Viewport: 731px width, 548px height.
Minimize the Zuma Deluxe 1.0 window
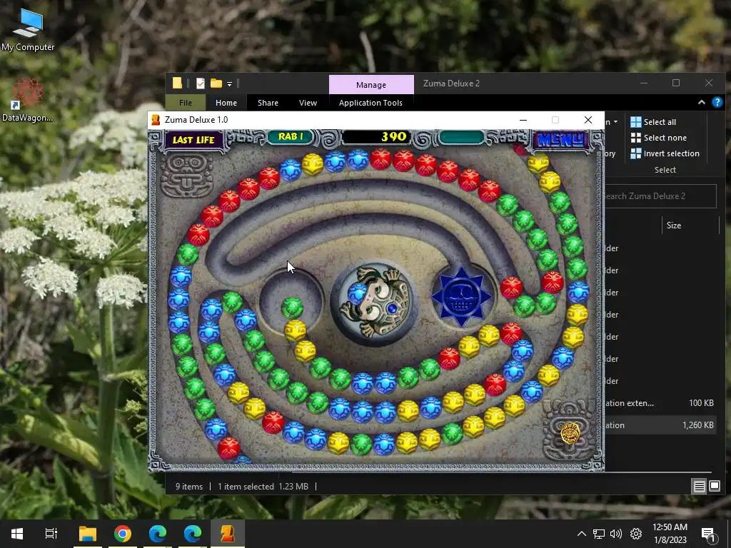pos(523,120)
